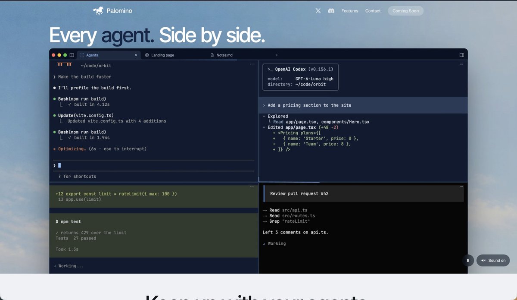Click the 'OpenAI Codex (v0.156.1)' header box

[301, 77]
